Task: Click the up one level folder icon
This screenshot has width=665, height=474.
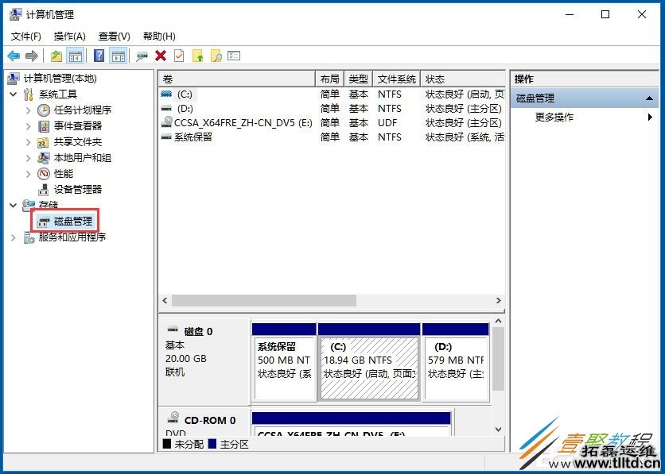Action: 56,56
